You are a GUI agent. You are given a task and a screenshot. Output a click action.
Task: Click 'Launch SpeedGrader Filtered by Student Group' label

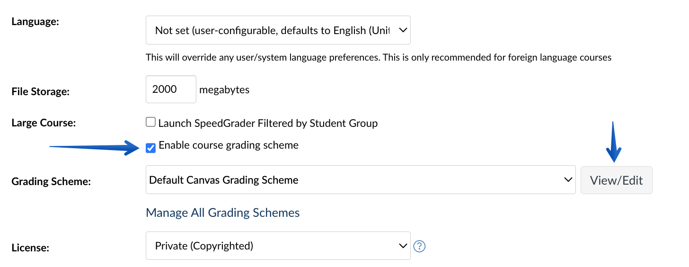[268, 123]
